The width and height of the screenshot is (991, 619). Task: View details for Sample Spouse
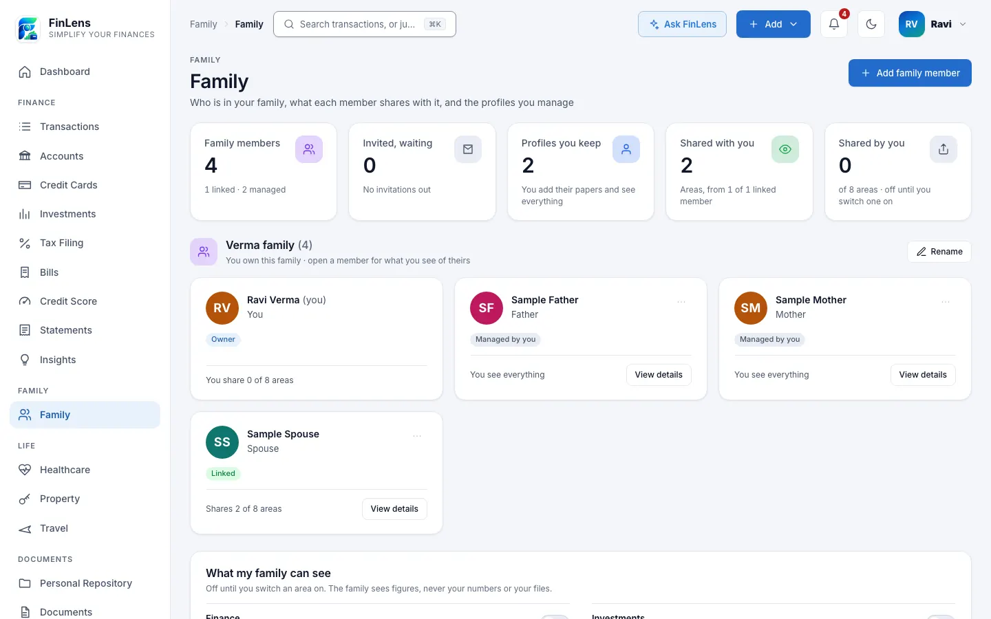394,509
